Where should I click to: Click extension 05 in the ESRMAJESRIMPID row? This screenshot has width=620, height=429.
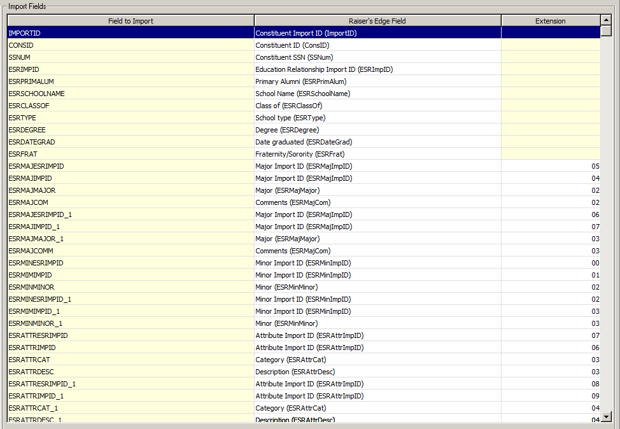(x=551, y=166)
